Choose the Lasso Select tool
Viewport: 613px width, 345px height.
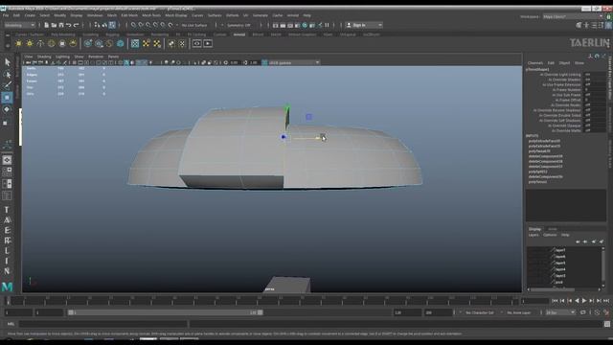pos(8,75)
